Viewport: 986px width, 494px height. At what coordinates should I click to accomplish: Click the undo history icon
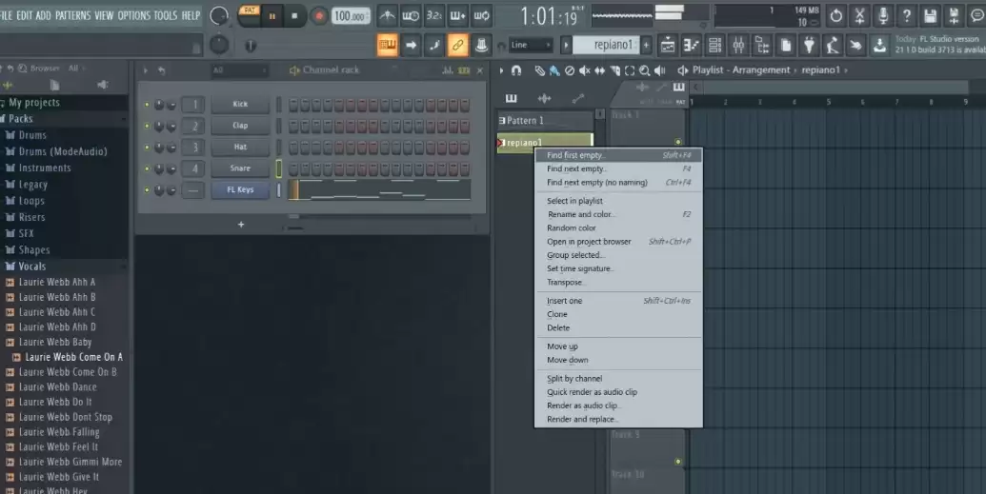coord(835,16)
